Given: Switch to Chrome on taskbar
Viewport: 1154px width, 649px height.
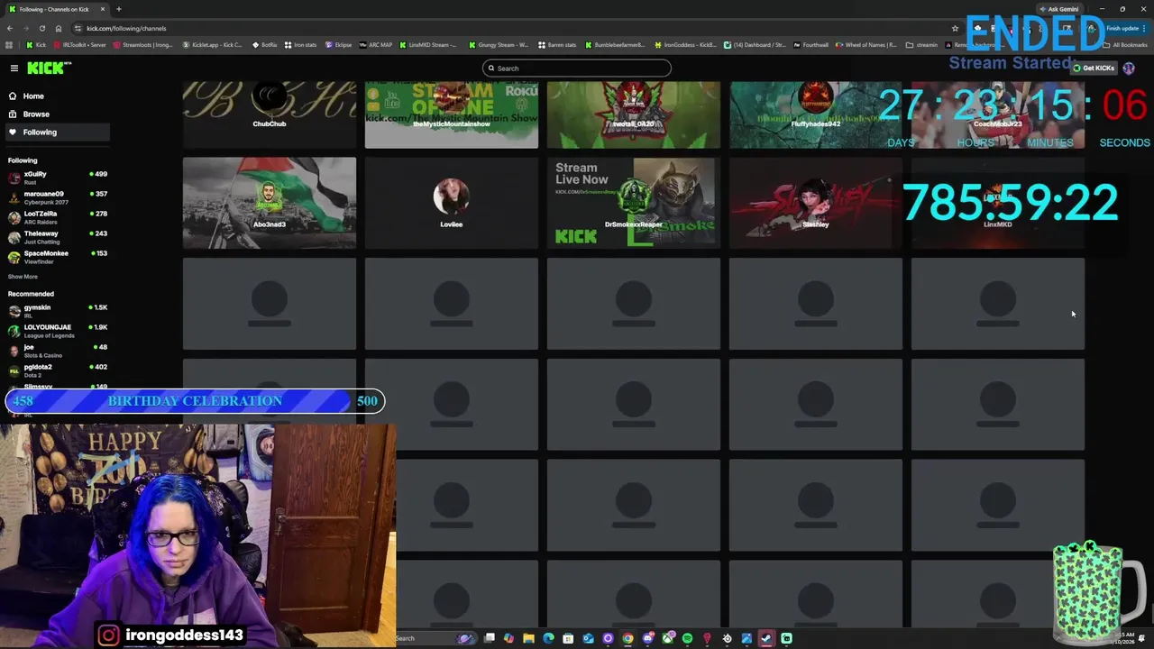Looking at the screenshot, I should (x=627, y=638).
